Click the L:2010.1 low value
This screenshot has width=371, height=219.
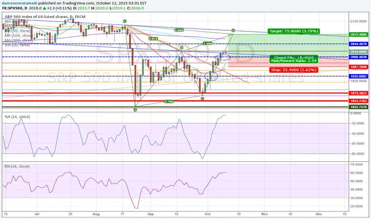coord(117,8)
